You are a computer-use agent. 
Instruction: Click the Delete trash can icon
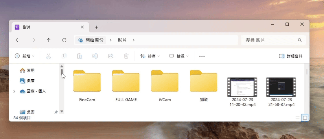tap(126, 56)
